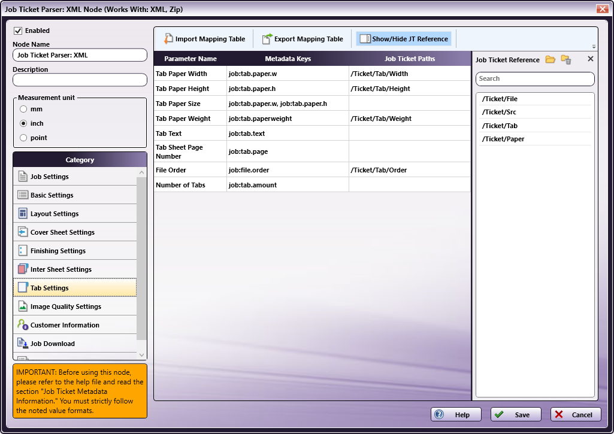Select Customer Information category
This screenshot has width=614, height=434.
point(75,325)
